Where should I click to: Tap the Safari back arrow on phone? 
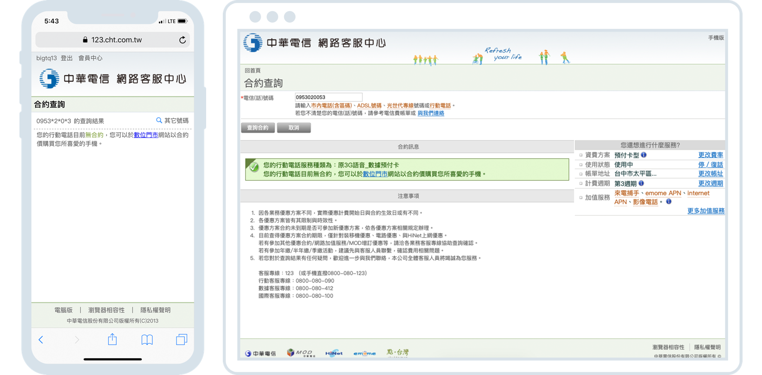41,340
